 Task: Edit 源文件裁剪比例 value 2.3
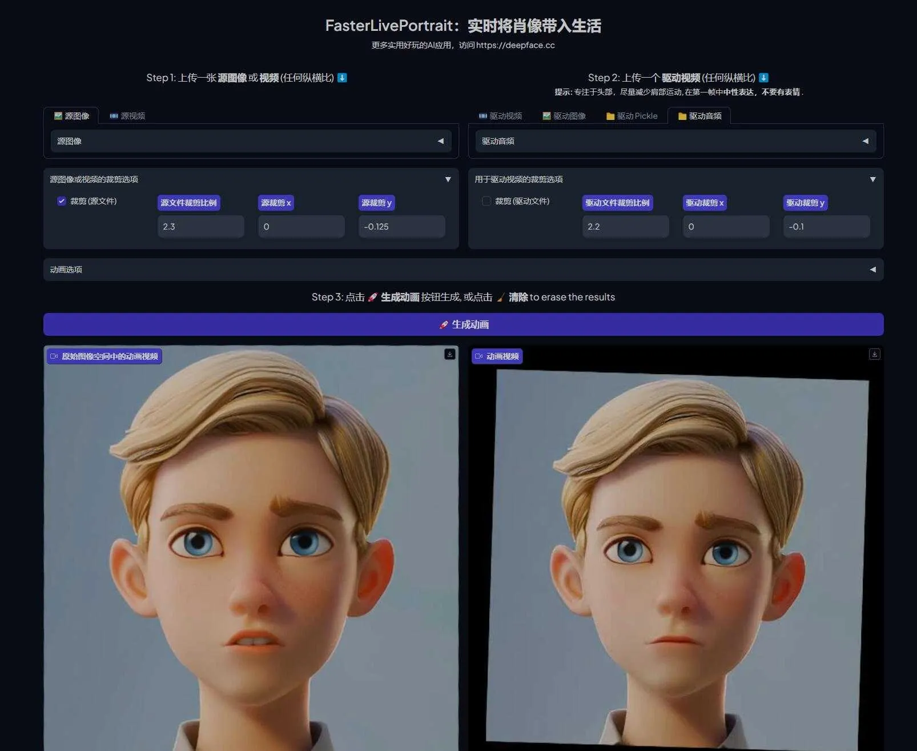[x=201, y=227]
